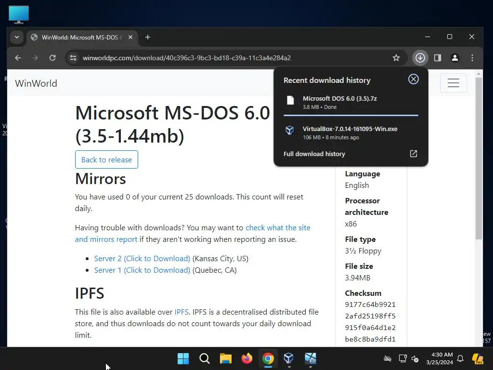Bookmark this page with the star icon
Screen dimensions: 493x370
[396, 58]
